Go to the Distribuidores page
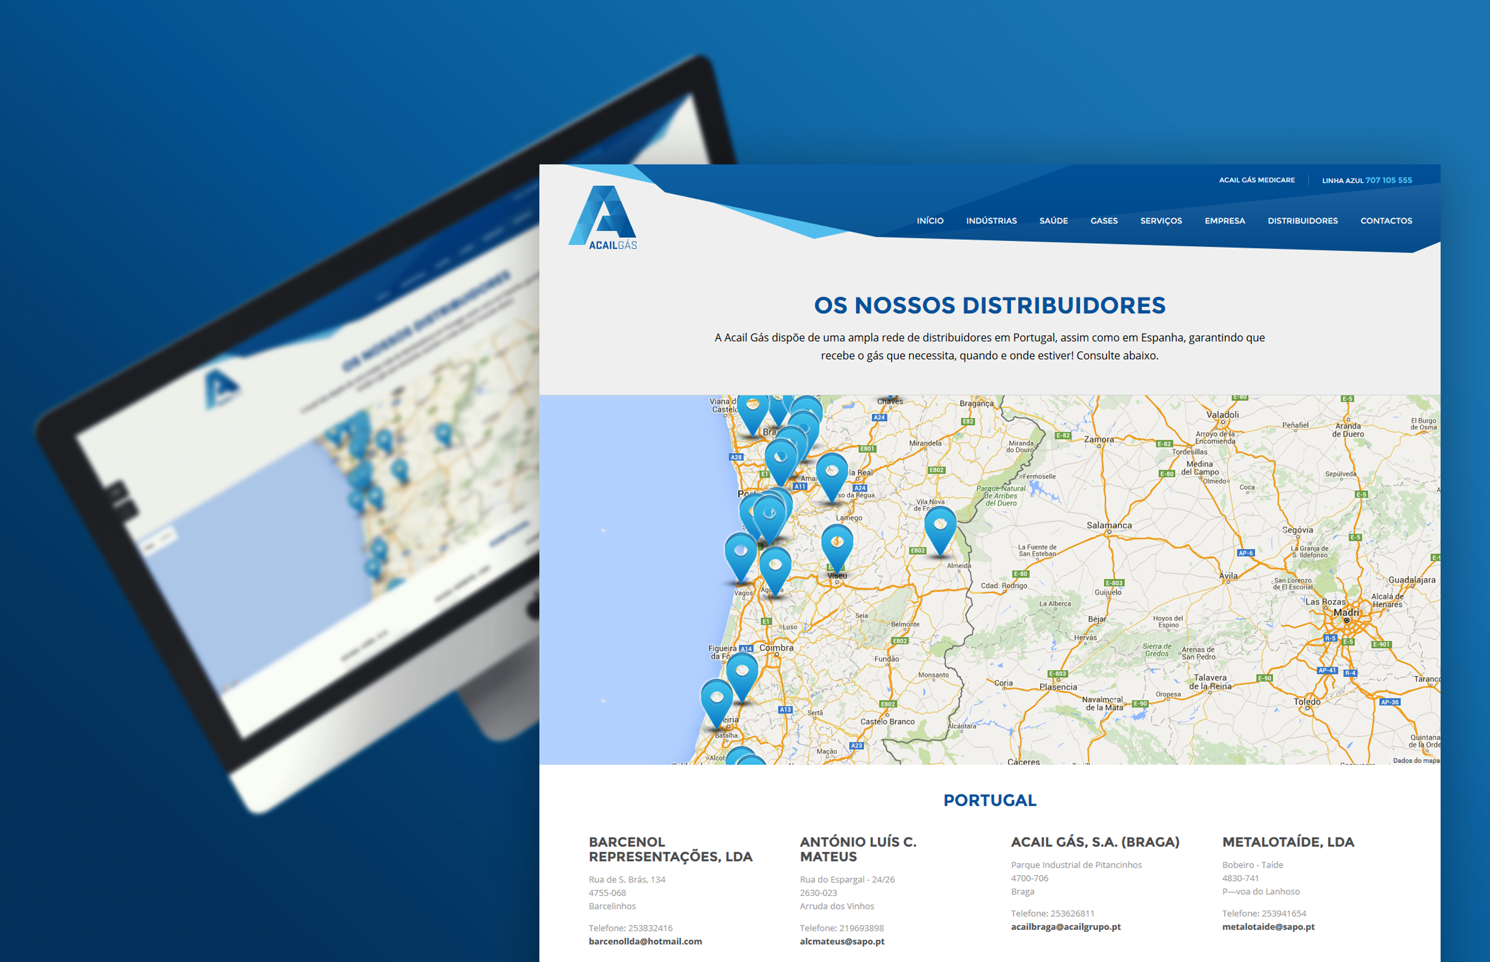This screenshot has width=1490, height=962. tap(1303, 221)
